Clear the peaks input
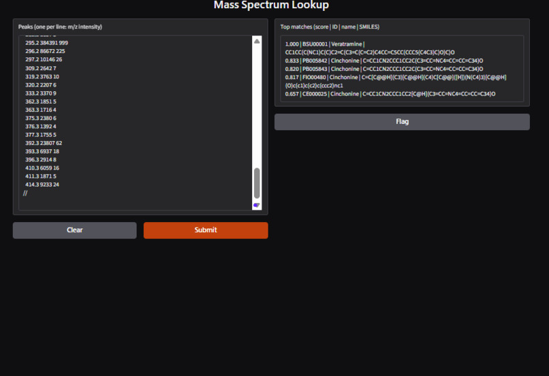This screenshot has height=376, width=549. pyautogui.click(x=74, y=230)
